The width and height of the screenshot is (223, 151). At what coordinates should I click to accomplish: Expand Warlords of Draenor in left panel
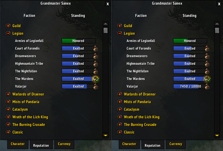8,94
